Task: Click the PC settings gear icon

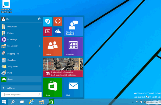Action: click(4, 39)
